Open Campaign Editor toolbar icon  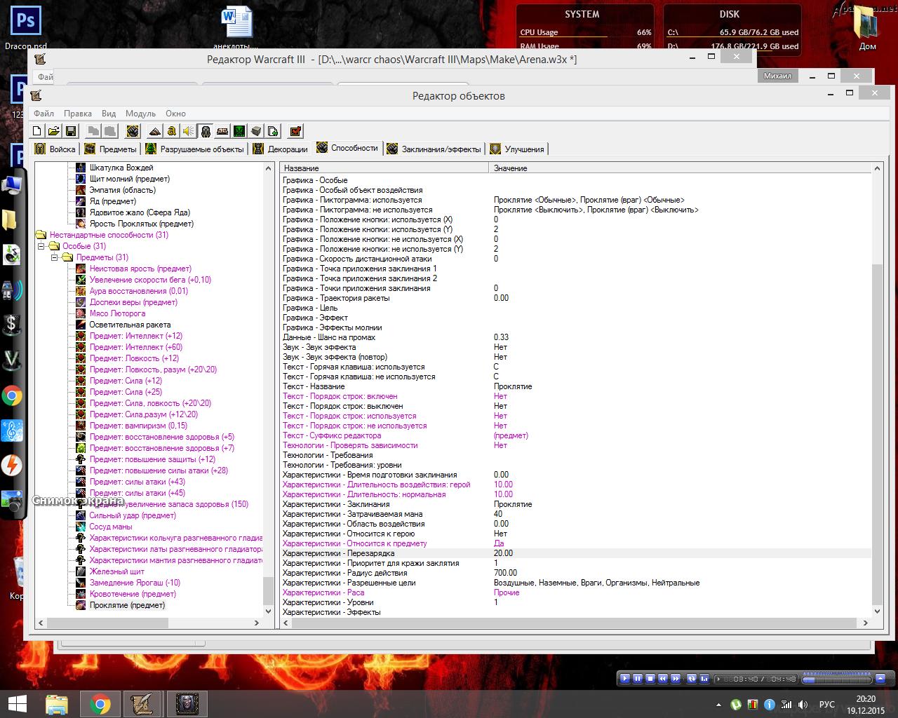[x=222, y=131]
